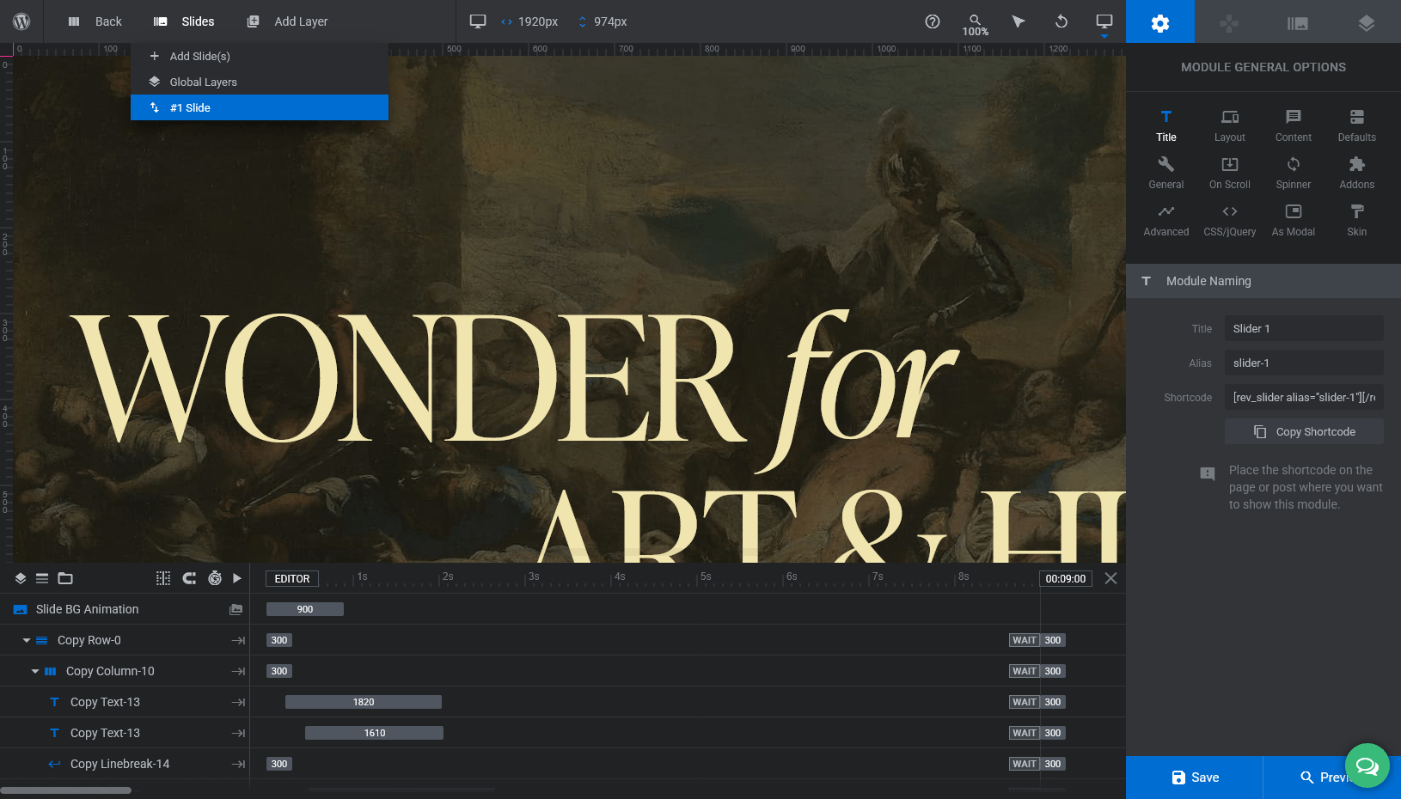Click the timeline layers stack icon
Image resolution: width=1401 pixels, height=799 pixels.
[x=21, y=578]
